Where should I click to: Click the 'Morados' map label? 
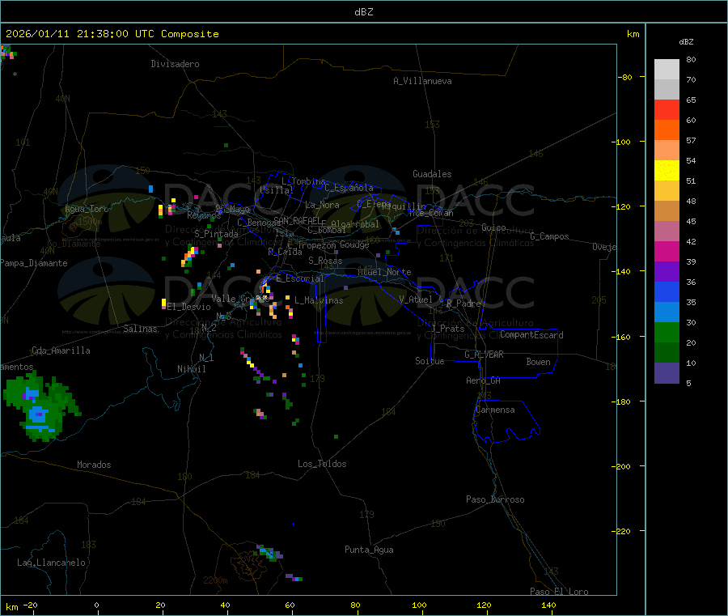[94, 465]
